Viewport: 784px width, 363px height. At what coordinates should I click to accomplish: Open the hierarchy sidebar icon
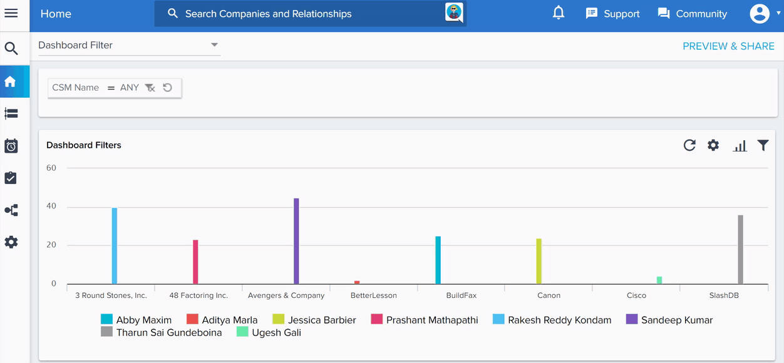(11, 210)
